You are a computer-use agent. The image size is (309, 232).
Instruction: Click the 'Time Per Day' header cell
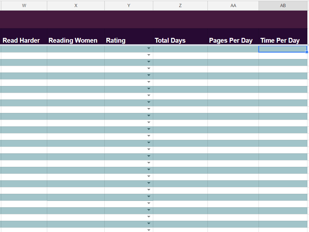pos(283,37)
